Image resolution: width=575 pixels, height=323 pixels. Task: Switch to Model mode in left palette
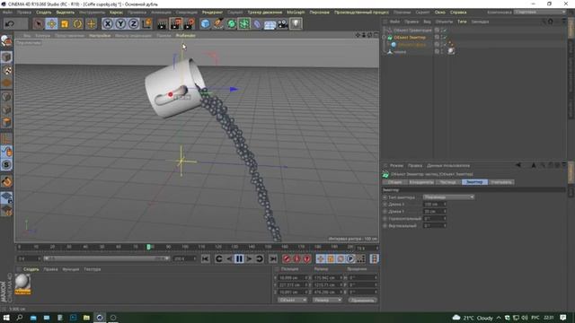click(x=6, y=57)
